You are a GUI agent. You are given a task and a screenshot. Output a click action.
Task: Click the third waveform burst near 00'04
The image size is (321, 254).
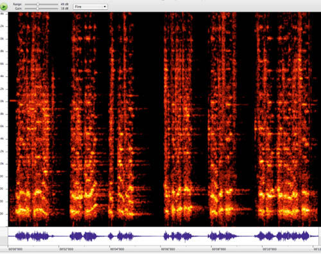[x=121, y=237]
